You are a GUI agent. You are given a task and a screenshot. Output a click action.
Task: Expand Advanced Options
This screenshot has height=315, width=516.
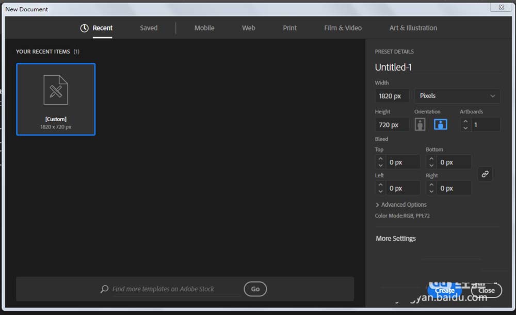(x=401, y=205)
